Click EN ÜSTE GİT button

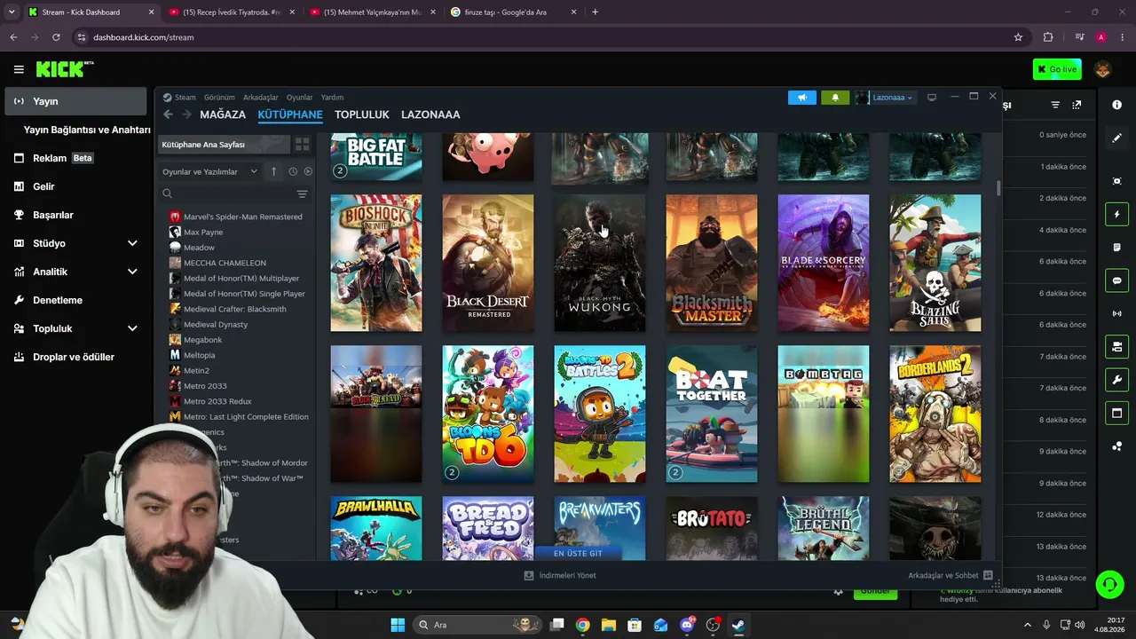tap(578, 553)
